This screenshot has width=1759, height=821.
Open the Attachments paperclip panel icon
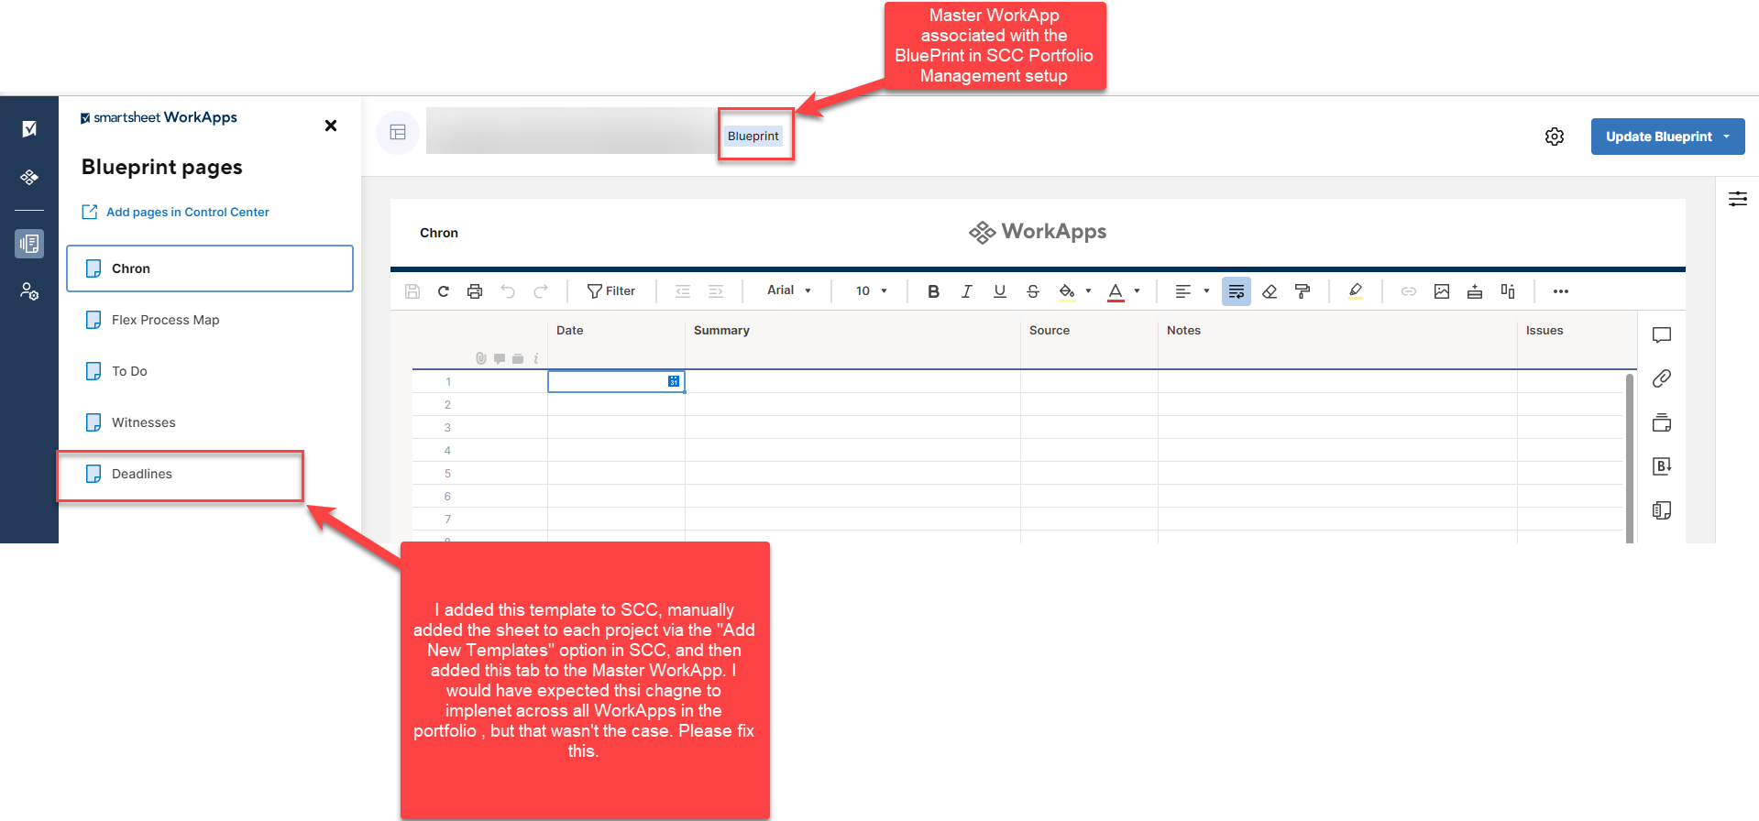pyautogui.click(x=1662, y=378)
